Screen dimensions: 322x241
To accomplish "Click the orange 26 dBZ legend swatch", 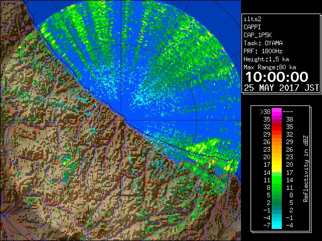I will click(x=277, y=142).
